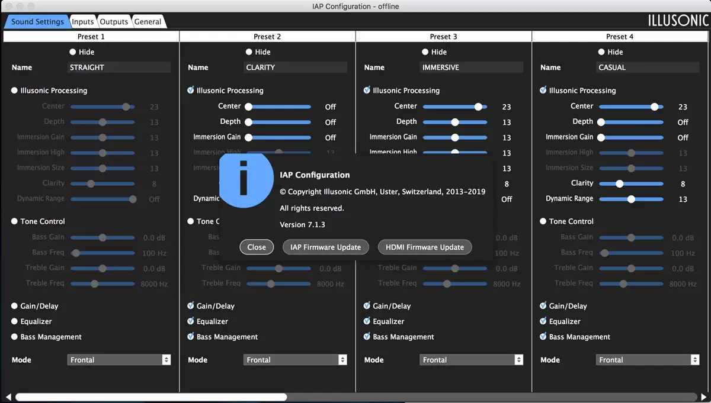Click the Clarity slider in Preset 4
This screenshot has height=403, width=711.
click(631, 183)
